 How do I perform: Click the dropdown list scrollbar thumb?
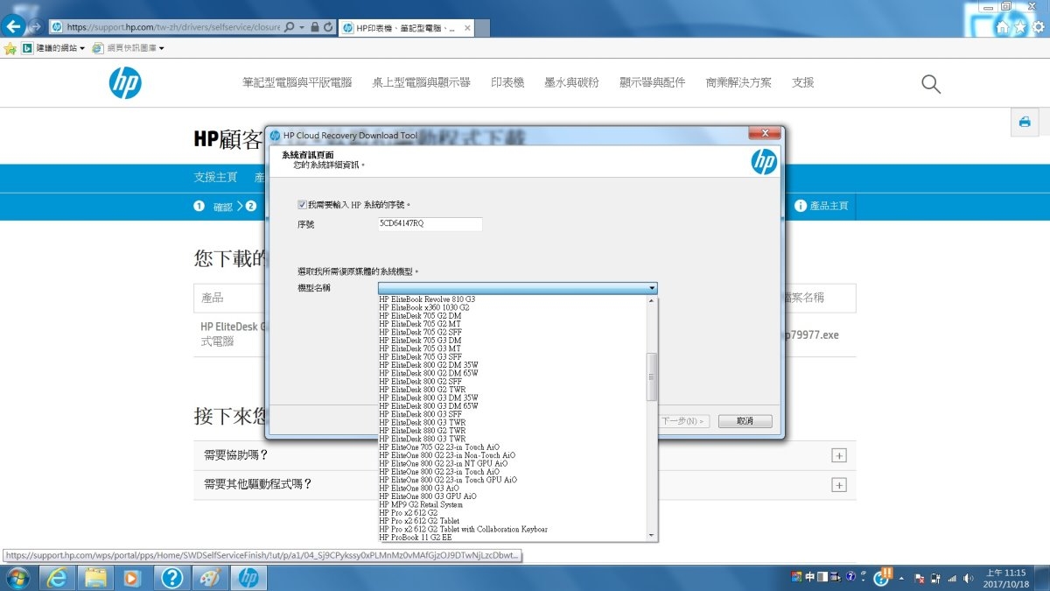click(x=651, y=376)
